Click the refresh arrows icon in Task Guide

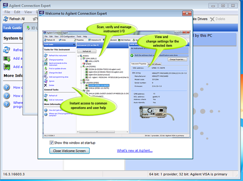tap(7, 50)
